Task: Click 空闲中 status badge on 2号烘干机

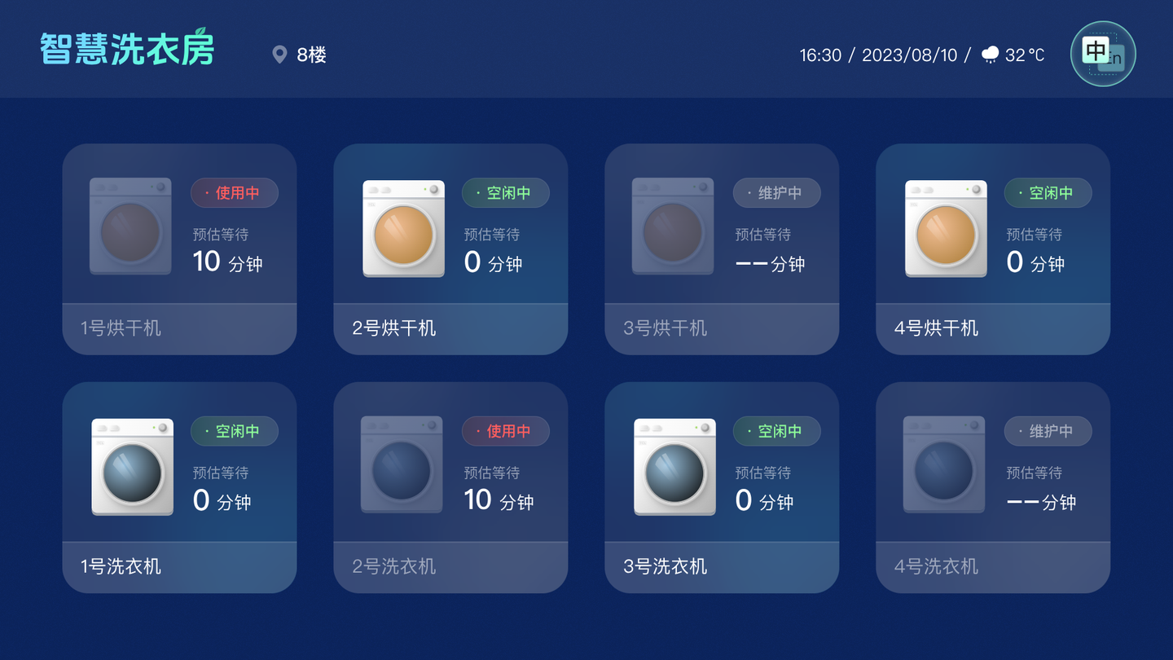Action: click(506, 193)
